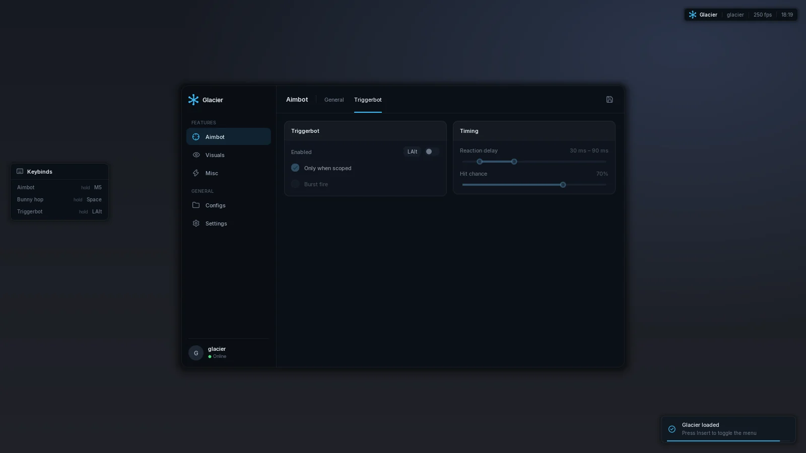
Task: Open the Configs page
Action: click(229, 205)
